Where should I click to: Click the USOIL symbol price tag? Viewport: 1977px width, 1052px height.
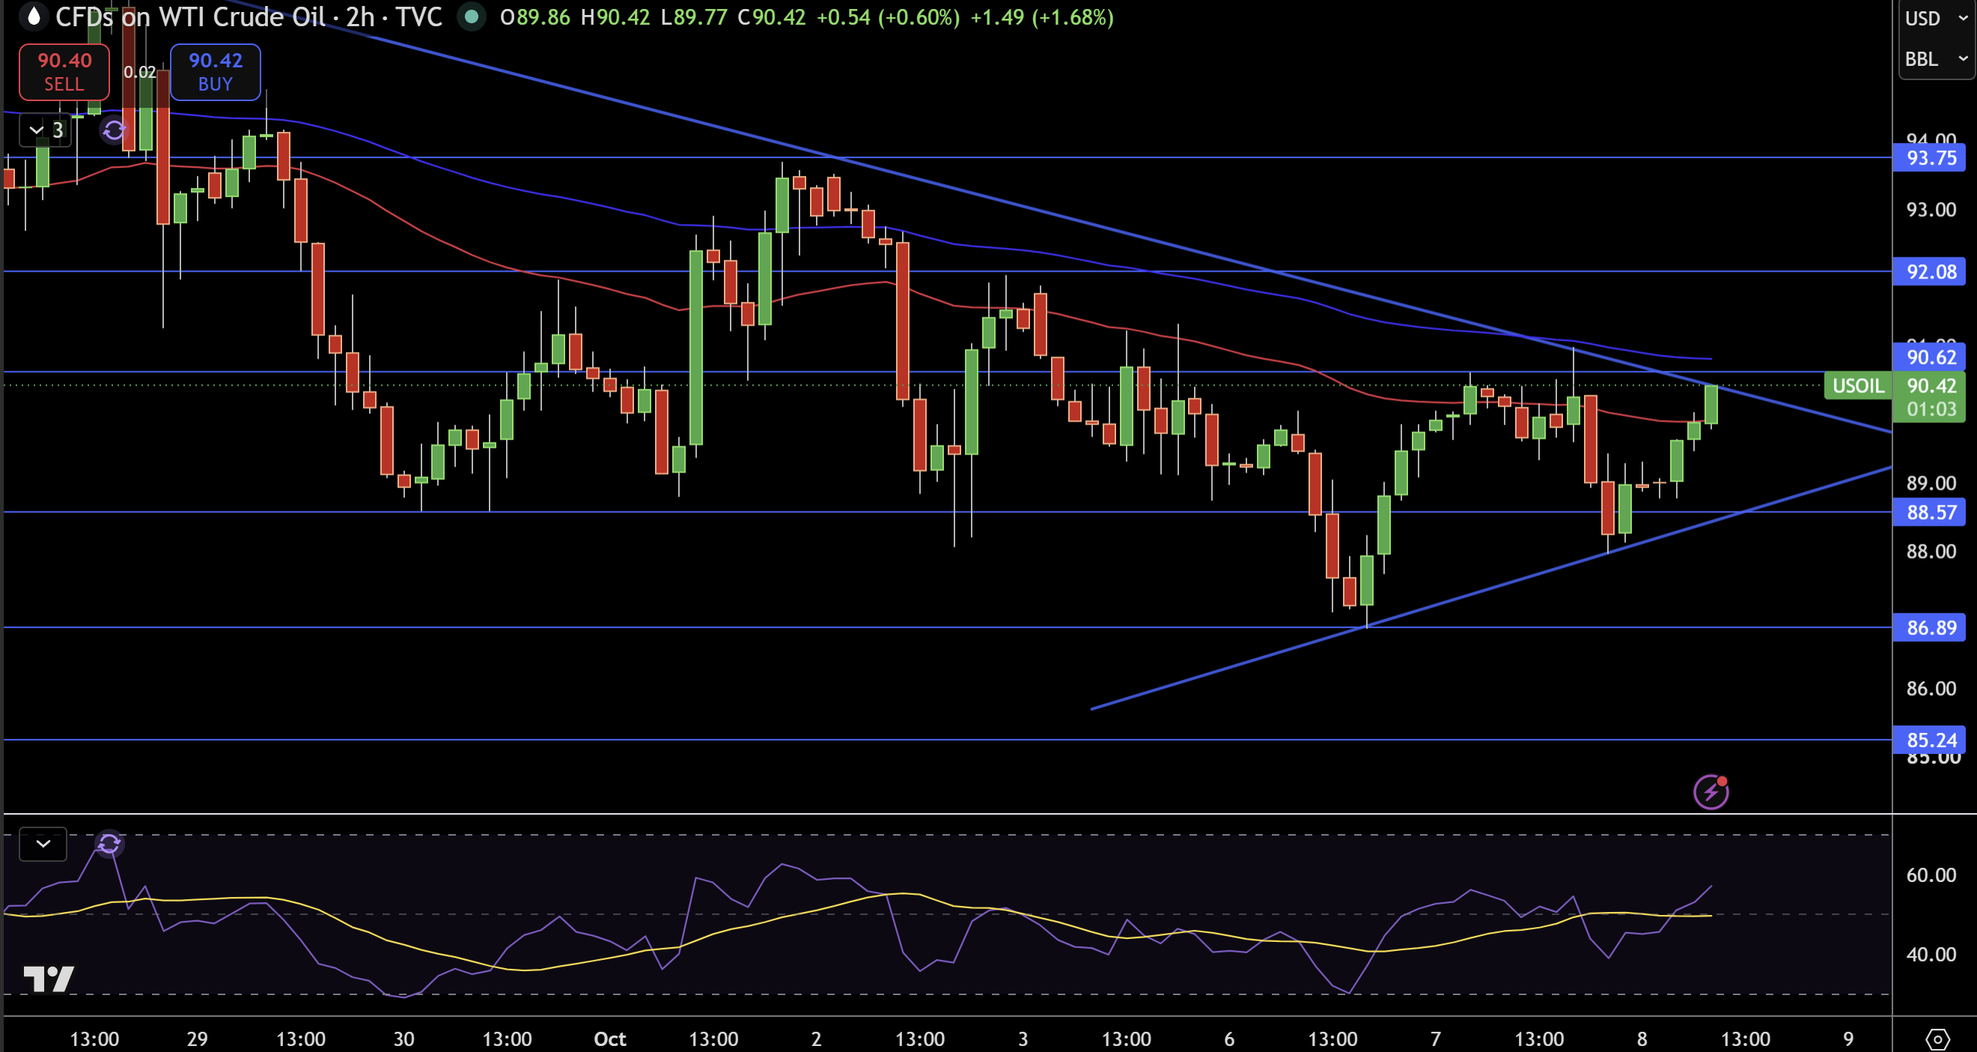pyautogui.click(x=1857, y=386)
